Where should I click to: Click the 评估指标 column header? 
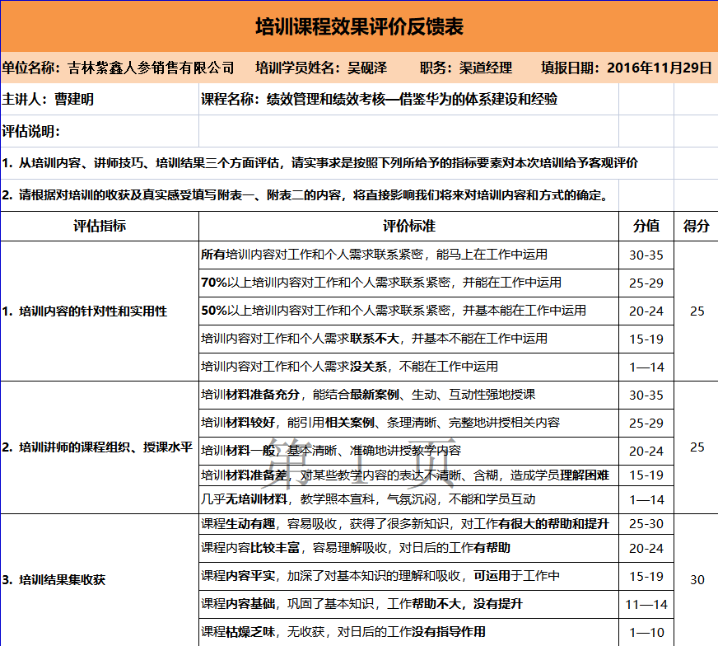pyautogui.click(x=100, y=226)
